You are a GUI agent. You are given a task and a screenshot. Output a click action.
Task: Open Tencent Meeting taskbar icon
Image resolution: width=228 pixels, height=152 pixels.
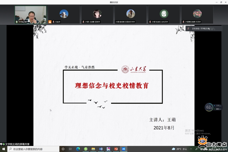point(123,149)
